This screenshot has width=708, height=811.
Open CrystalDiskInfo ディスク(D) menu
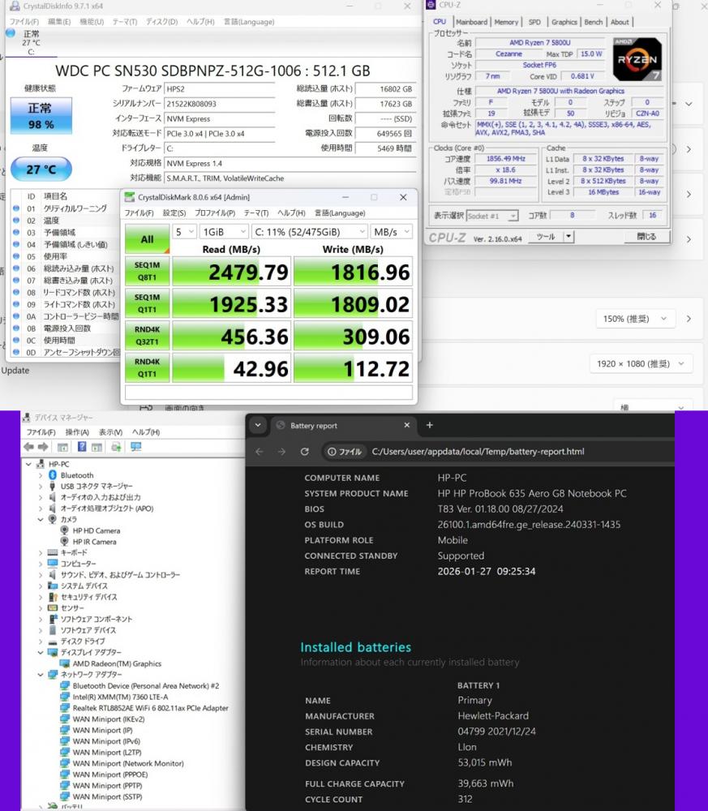coord(162,22)
